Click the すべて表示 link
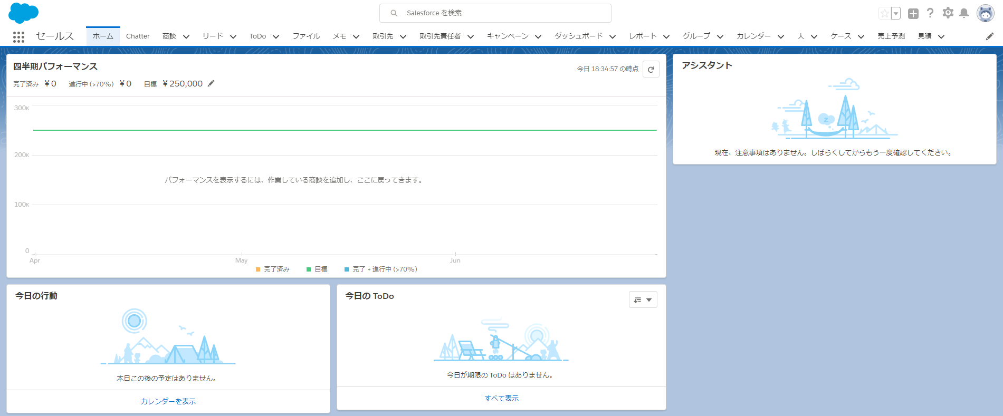 coord(501,398)
